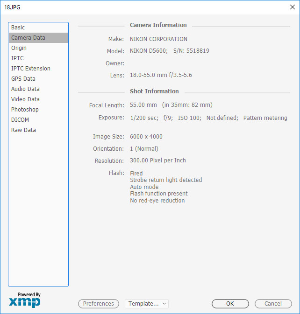Confirm the dialog with OK
The image size is (300, 314).
[230, 304]
